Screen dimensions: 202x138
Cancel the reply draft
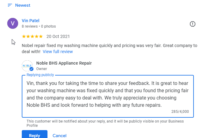coord(60,136)
